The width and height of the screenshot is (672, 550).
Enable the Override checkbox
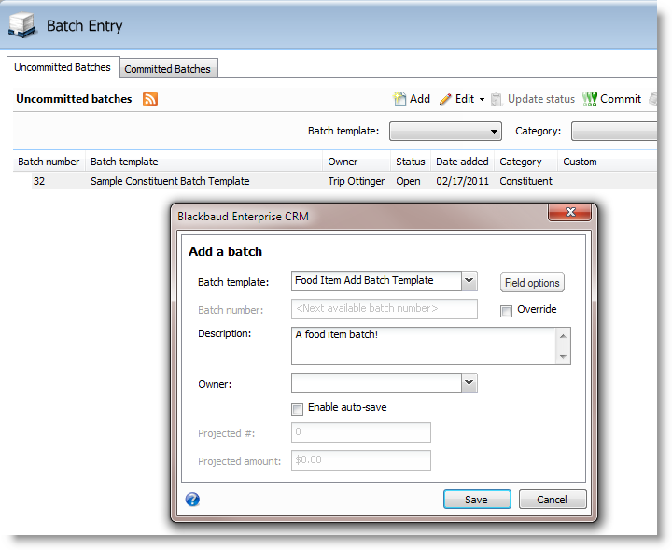pos(506,311)
